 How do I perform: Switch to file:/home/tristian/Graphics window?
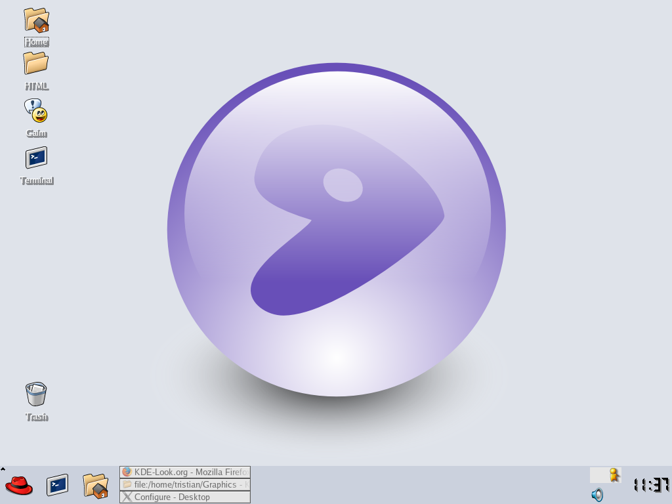click(185, 485)
